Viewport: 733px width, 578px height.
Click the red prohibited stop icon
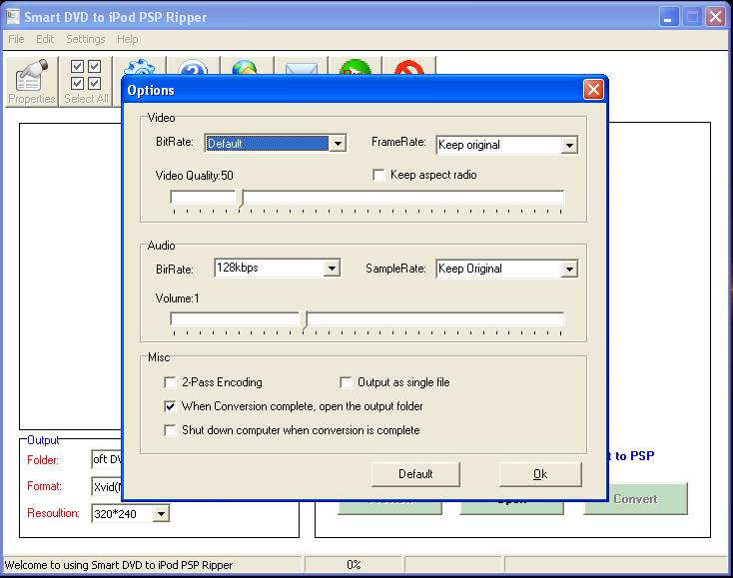(409, 67)
